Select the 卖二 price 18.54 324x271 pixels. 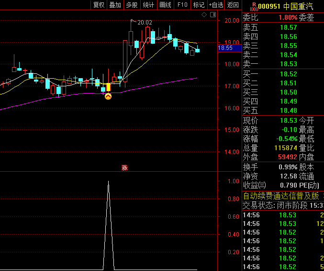tap(289, 55)
